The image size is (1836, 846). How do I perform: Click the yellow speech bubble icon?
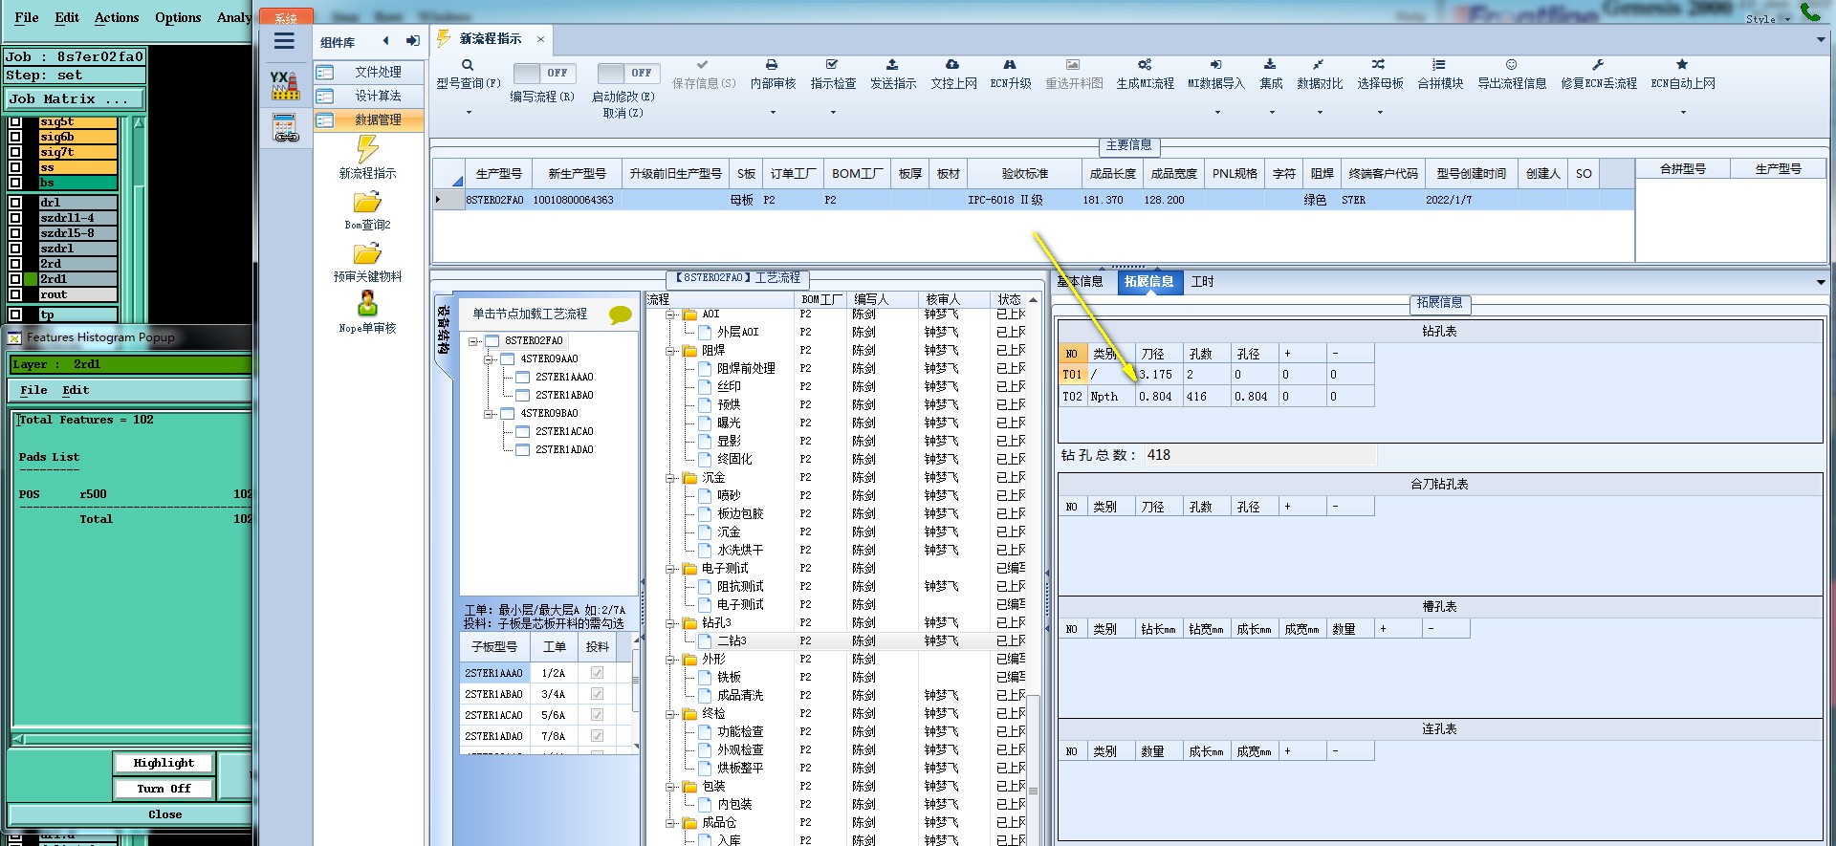(x=621, y=315)
